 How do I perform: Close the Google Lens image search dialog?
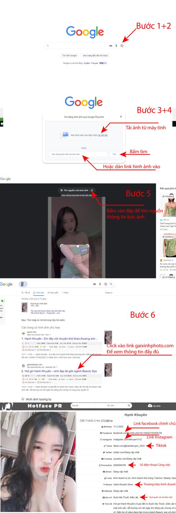(x=121, y=117)
